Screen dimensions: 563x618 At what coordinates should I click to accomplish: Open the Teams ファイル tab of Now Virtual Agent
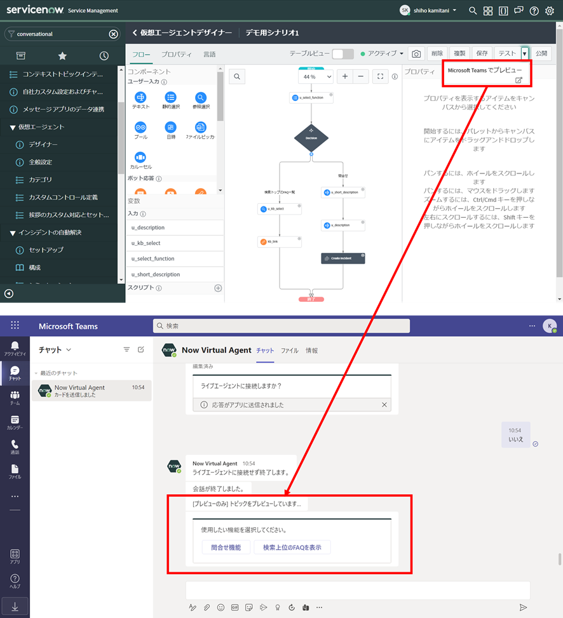289,351
